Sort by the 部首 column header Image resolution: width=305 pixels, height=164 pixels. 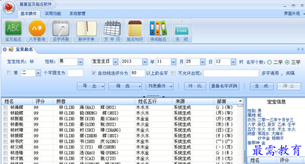(x=226, y=101)
